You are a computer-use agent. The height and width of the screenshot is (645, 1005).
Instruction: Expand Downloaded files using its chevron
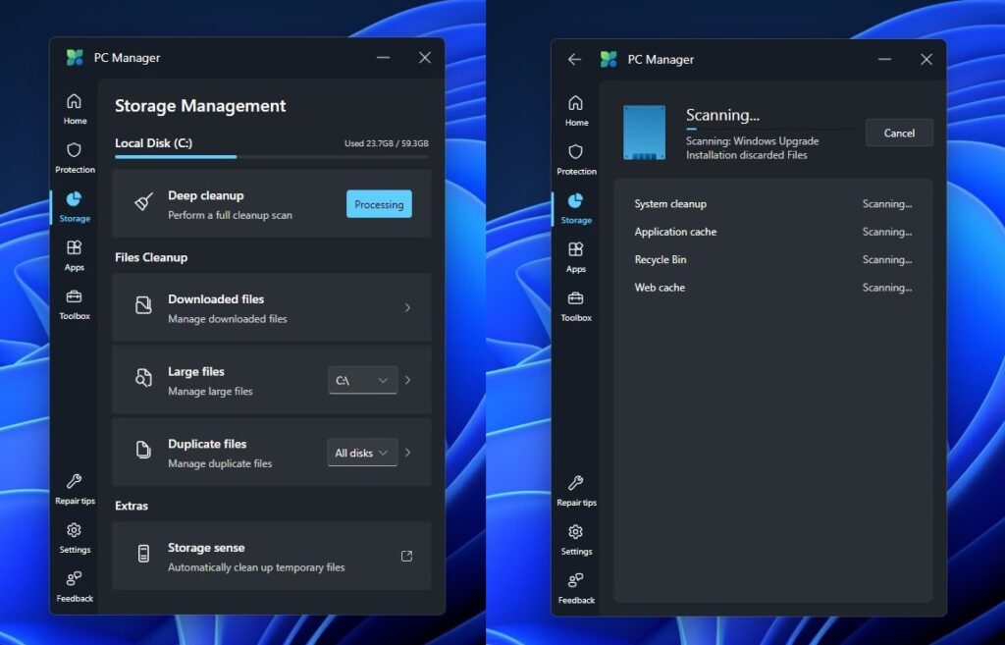407,307
